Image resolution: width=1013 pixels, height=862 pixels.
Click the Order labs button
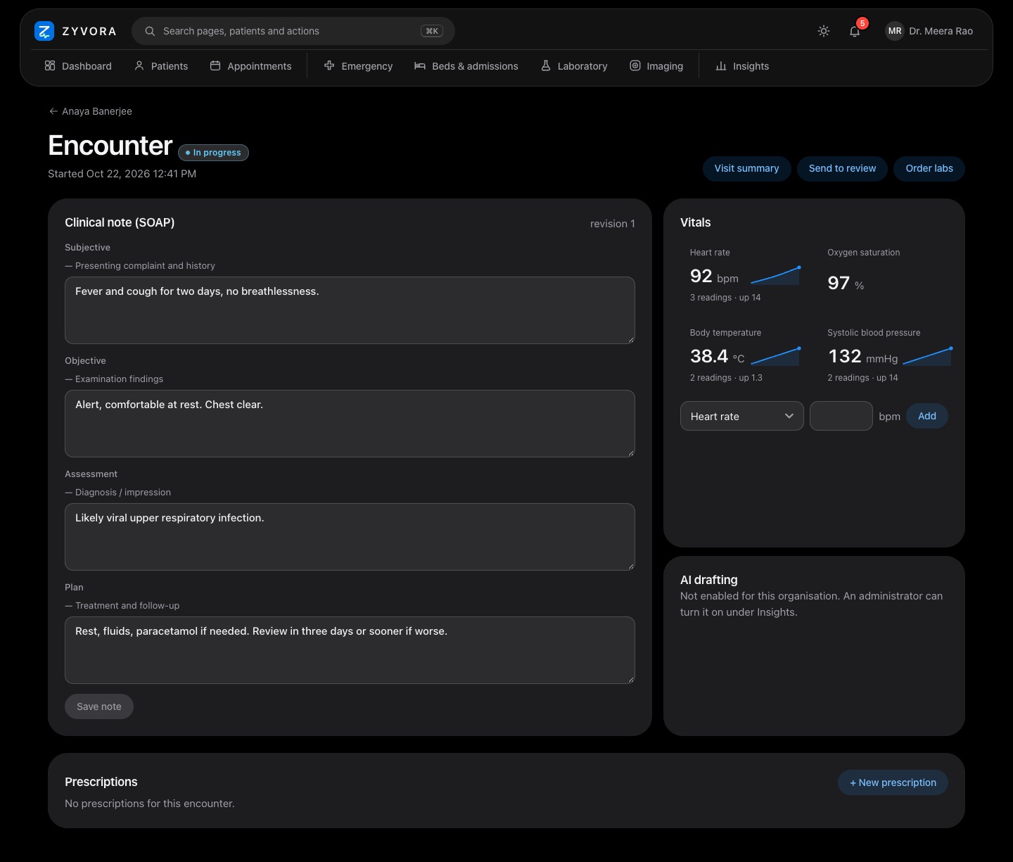[x=929, y=168]
